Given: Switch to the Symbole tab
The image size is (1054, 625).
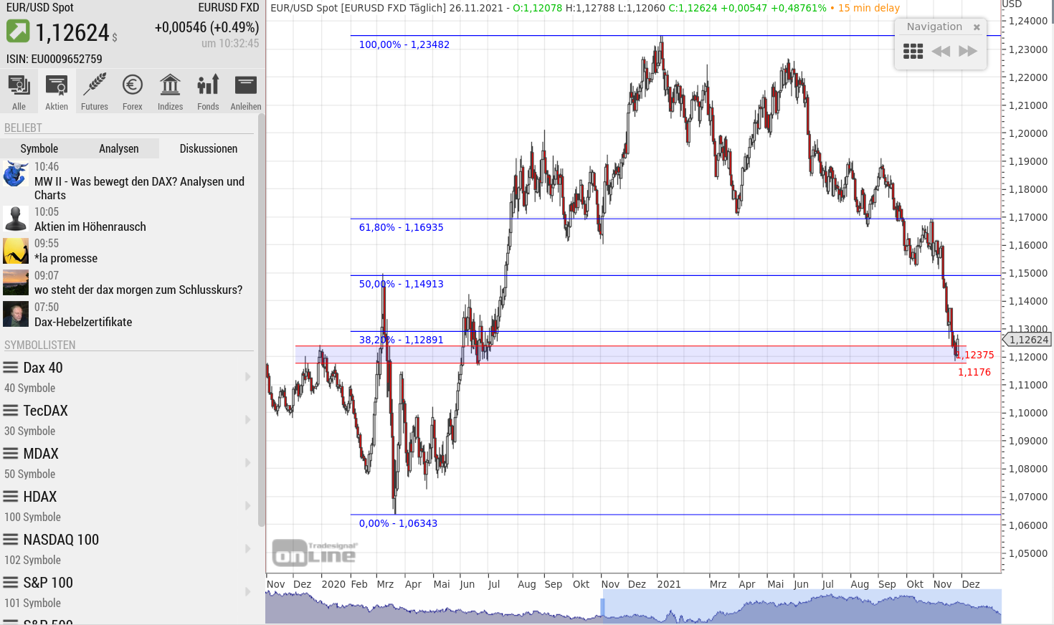Looking at the screenshot, I should click(x=39, y=148).
